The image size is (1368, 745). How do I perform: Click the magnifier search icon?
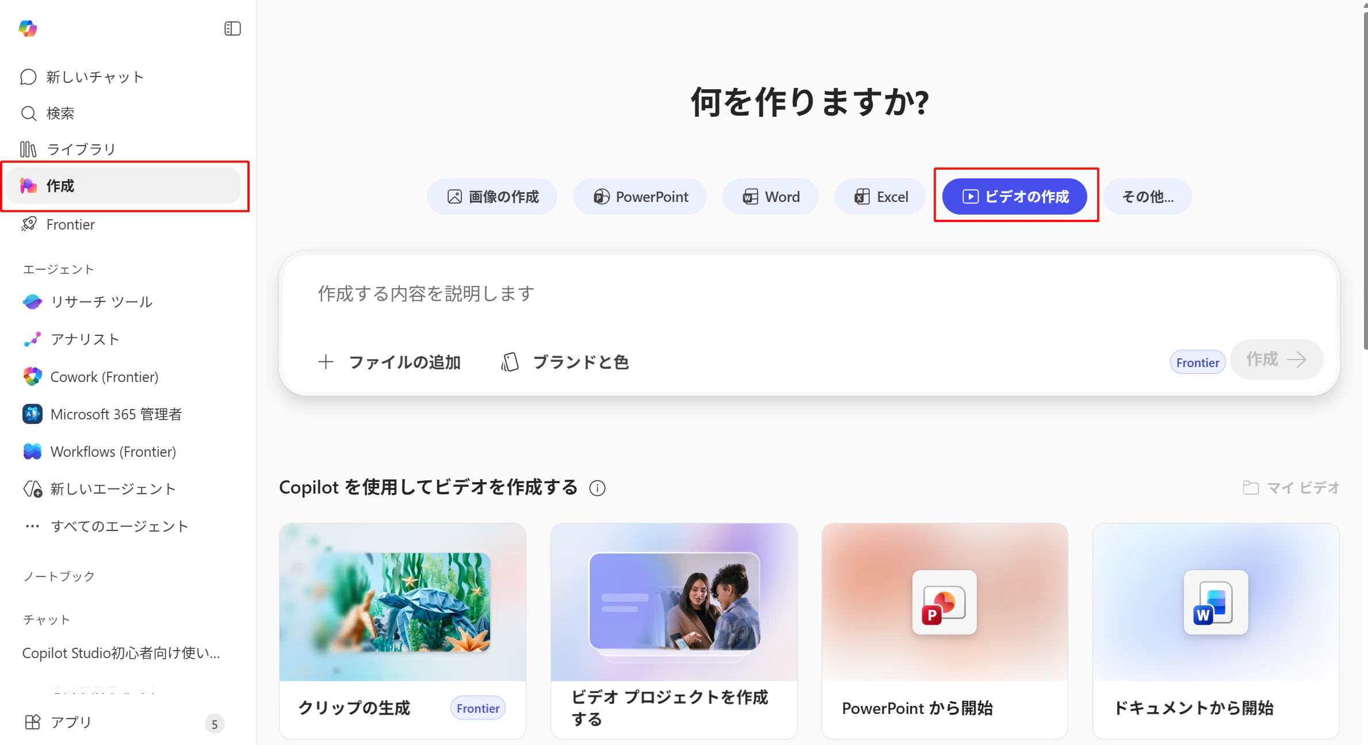[28, 113]
